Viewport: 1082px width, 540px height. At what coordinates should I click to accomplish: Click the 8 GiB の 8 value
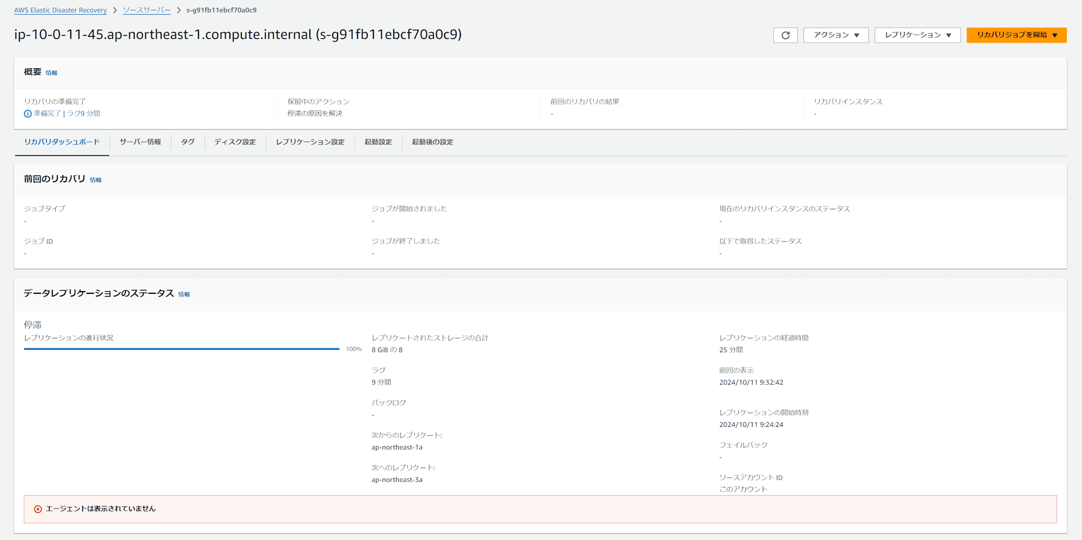[387, 350]
